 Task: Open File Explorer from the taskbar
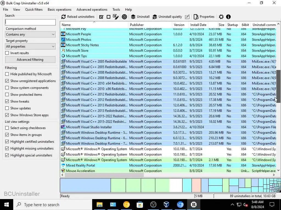[x=99, y=205]
